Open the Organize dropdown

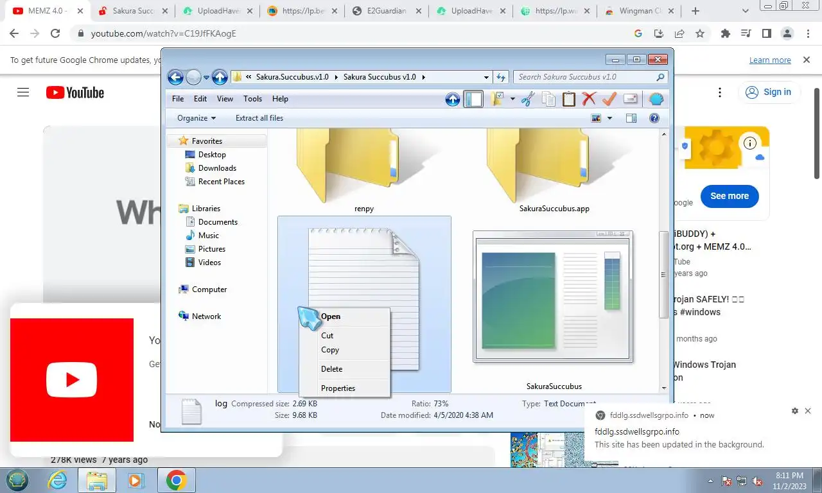pos(197,118)
